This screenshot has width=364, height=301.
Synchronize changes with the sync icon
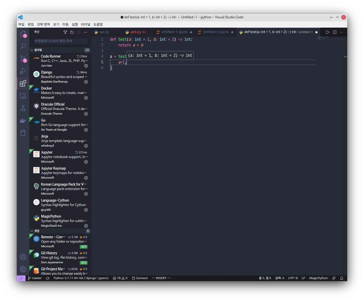point(48,278)
